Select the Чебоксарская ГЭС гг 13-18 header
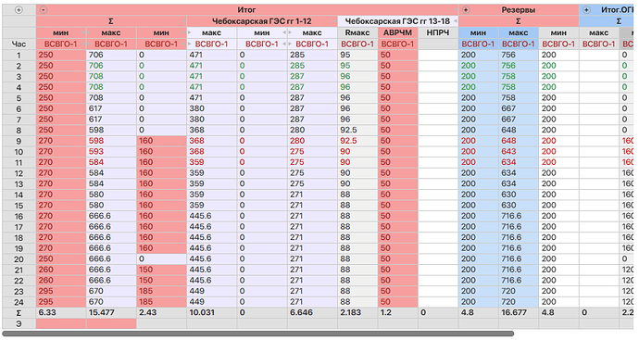639x340 pixels. (x=397, y=21)
